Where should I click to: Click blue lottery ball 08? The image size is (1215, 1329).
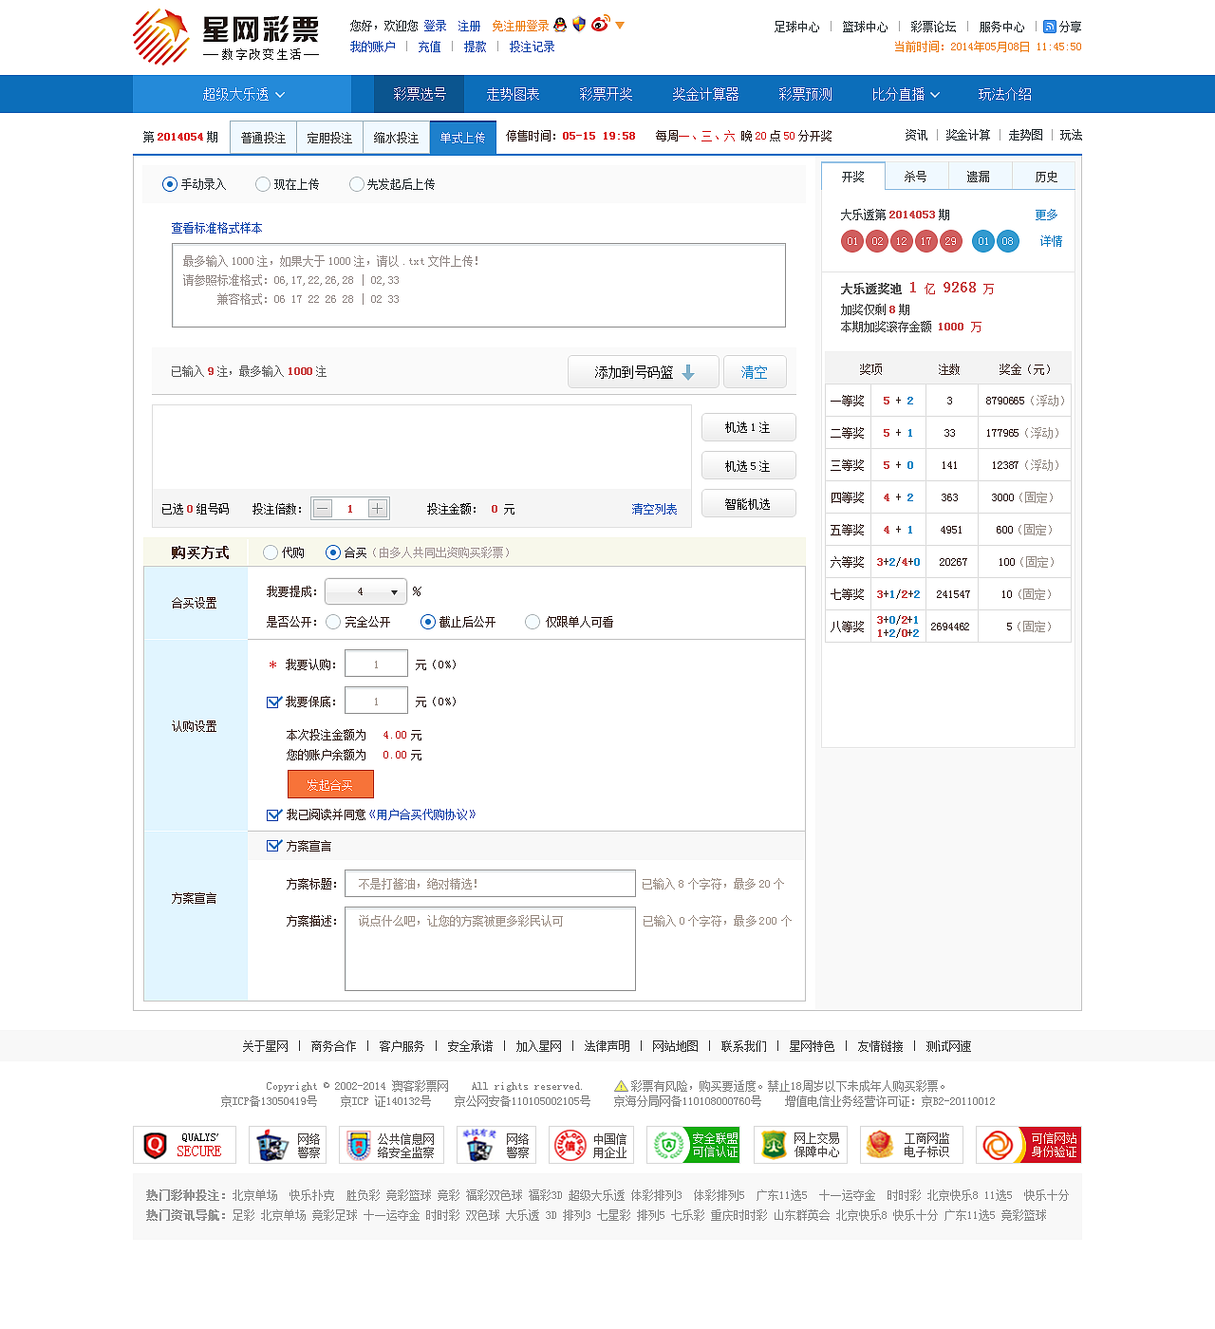pos(1007,241)
